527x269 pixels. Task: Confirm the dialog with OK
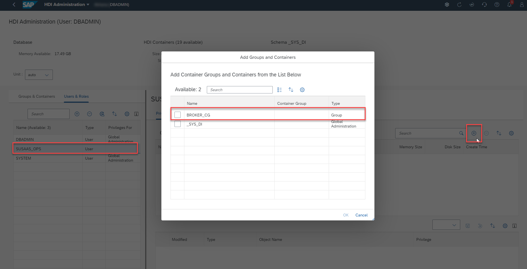(x=346, y=215)
